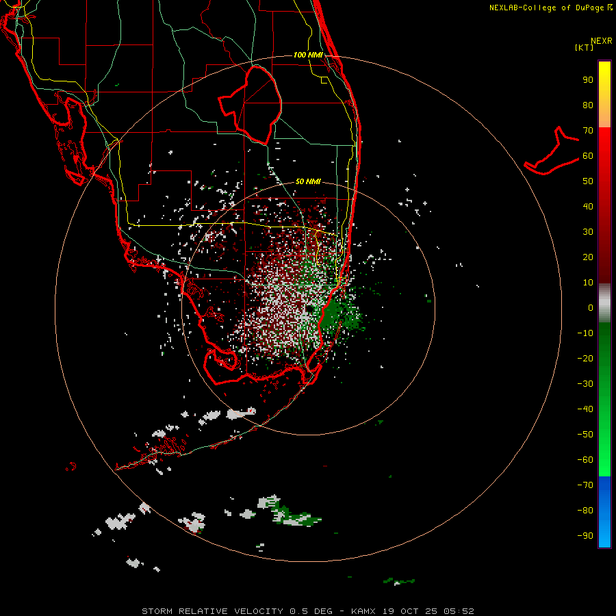Select the 40 value on the velocity scale
616x616 pixels.
[x=588, y=206]
